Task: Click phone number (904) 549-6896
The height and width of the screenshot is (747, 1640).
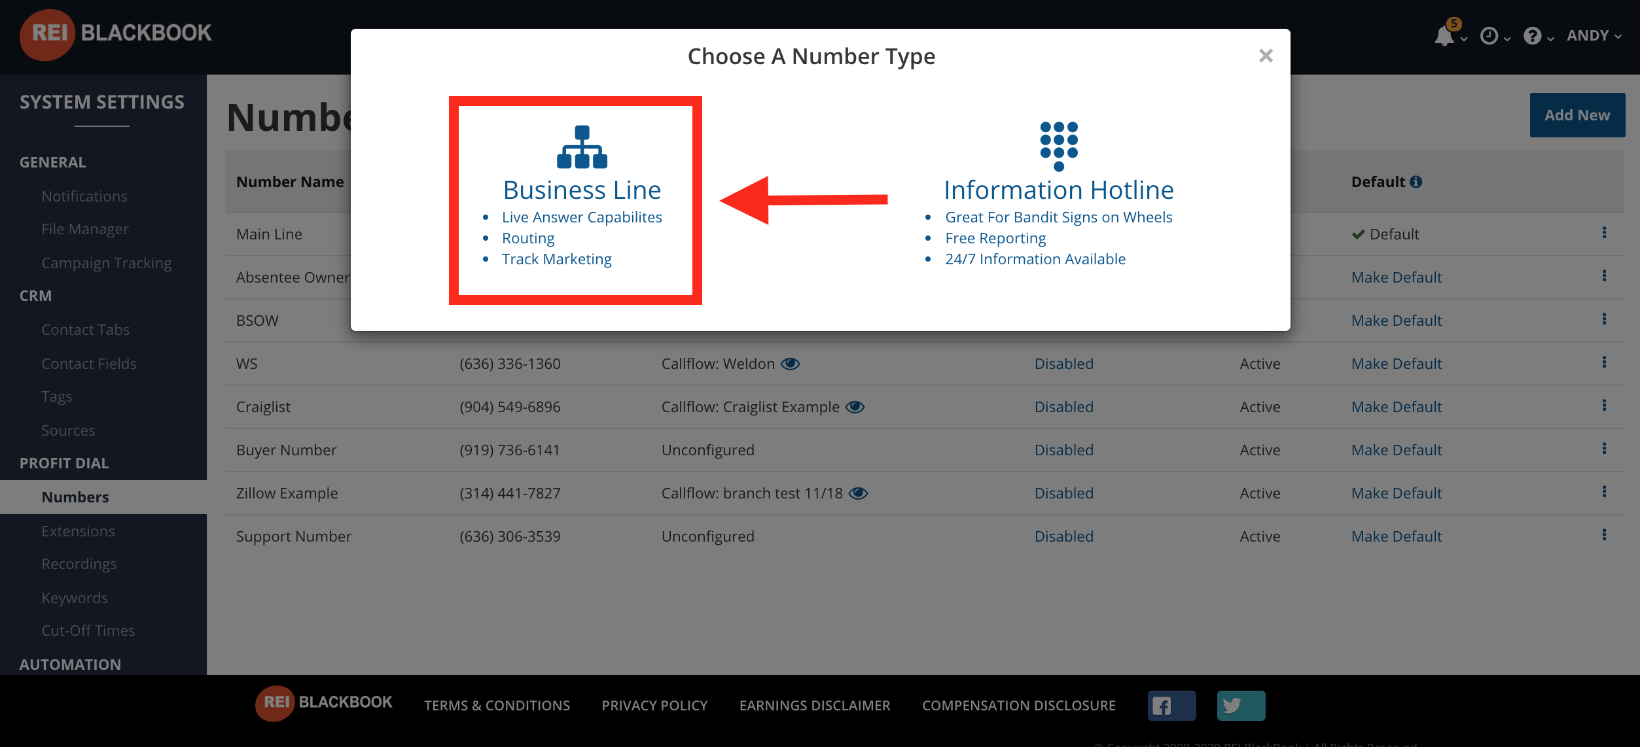Action: pos(510,407)
